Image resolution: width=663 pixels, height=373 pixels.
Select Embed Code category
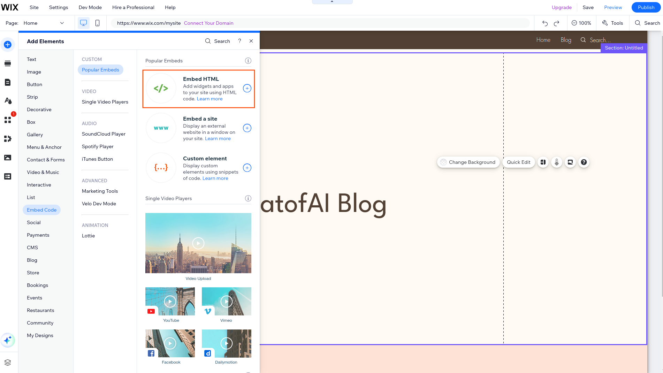point(41,210)
